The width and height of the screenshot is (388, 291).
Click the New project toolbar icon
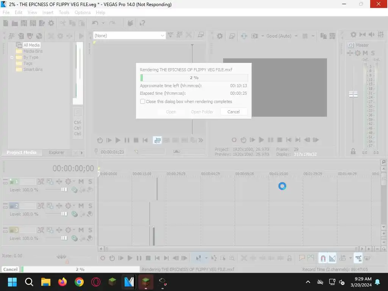click(x=6, y=23)
